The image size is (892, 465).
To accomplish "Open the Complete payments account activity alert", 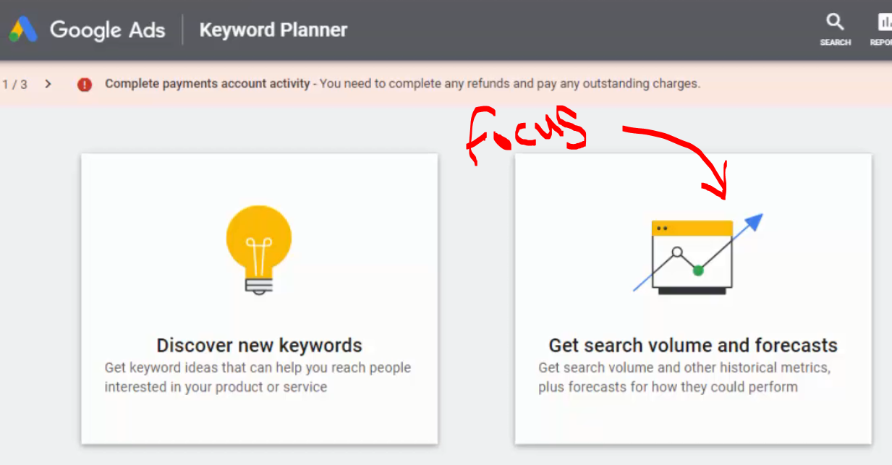I will point(207,84).
